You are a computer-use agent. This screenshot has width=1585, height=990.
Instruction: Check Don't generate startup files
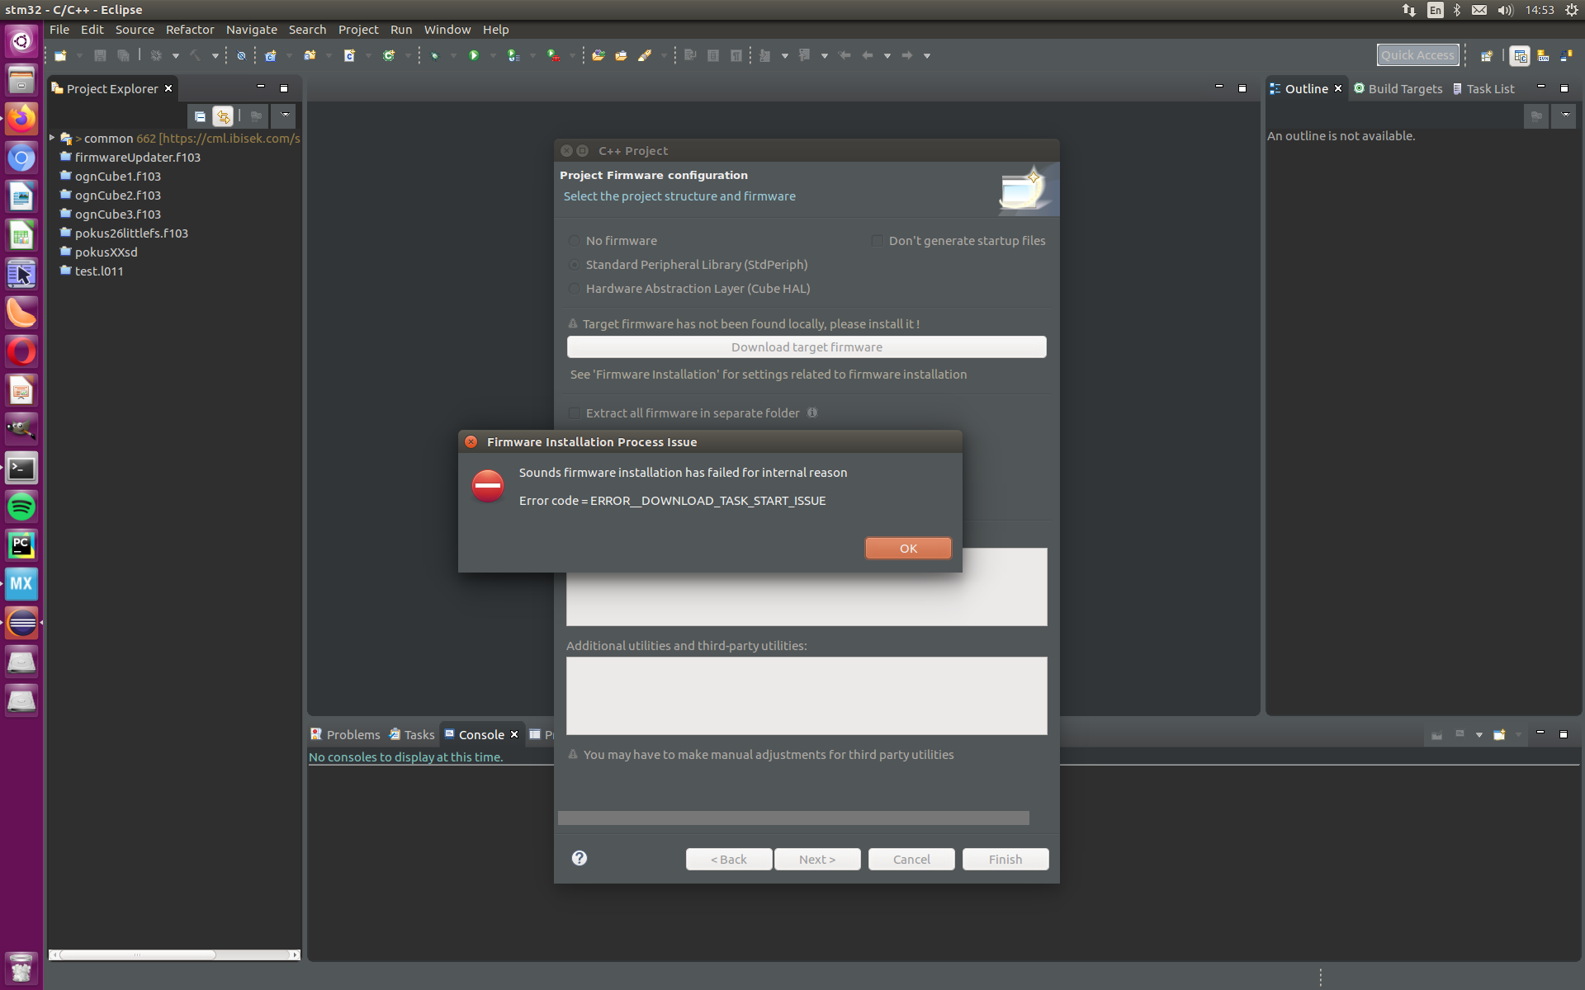click(x=878, y=241)
